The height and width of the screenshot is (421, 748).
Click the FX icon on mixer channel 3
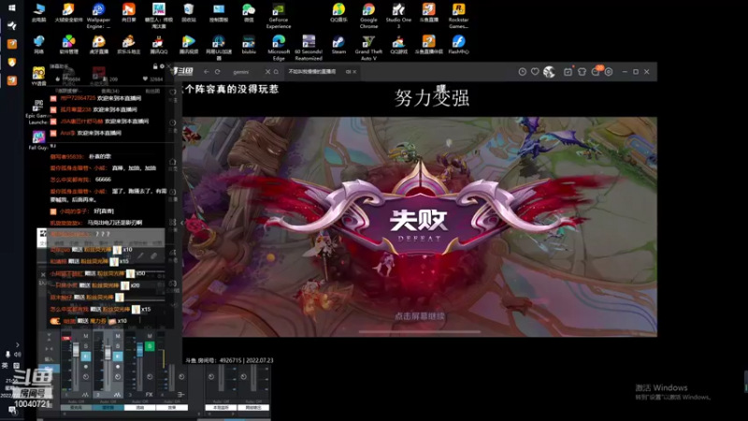(x=150, y=395)
